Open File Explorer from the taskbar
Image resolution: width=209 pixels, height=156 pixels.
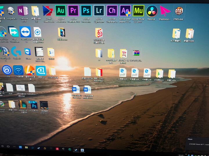[26, 147]
